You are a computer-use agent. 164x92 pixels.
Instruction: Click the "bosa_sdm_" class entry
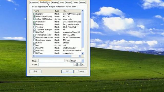pos(68,19)
